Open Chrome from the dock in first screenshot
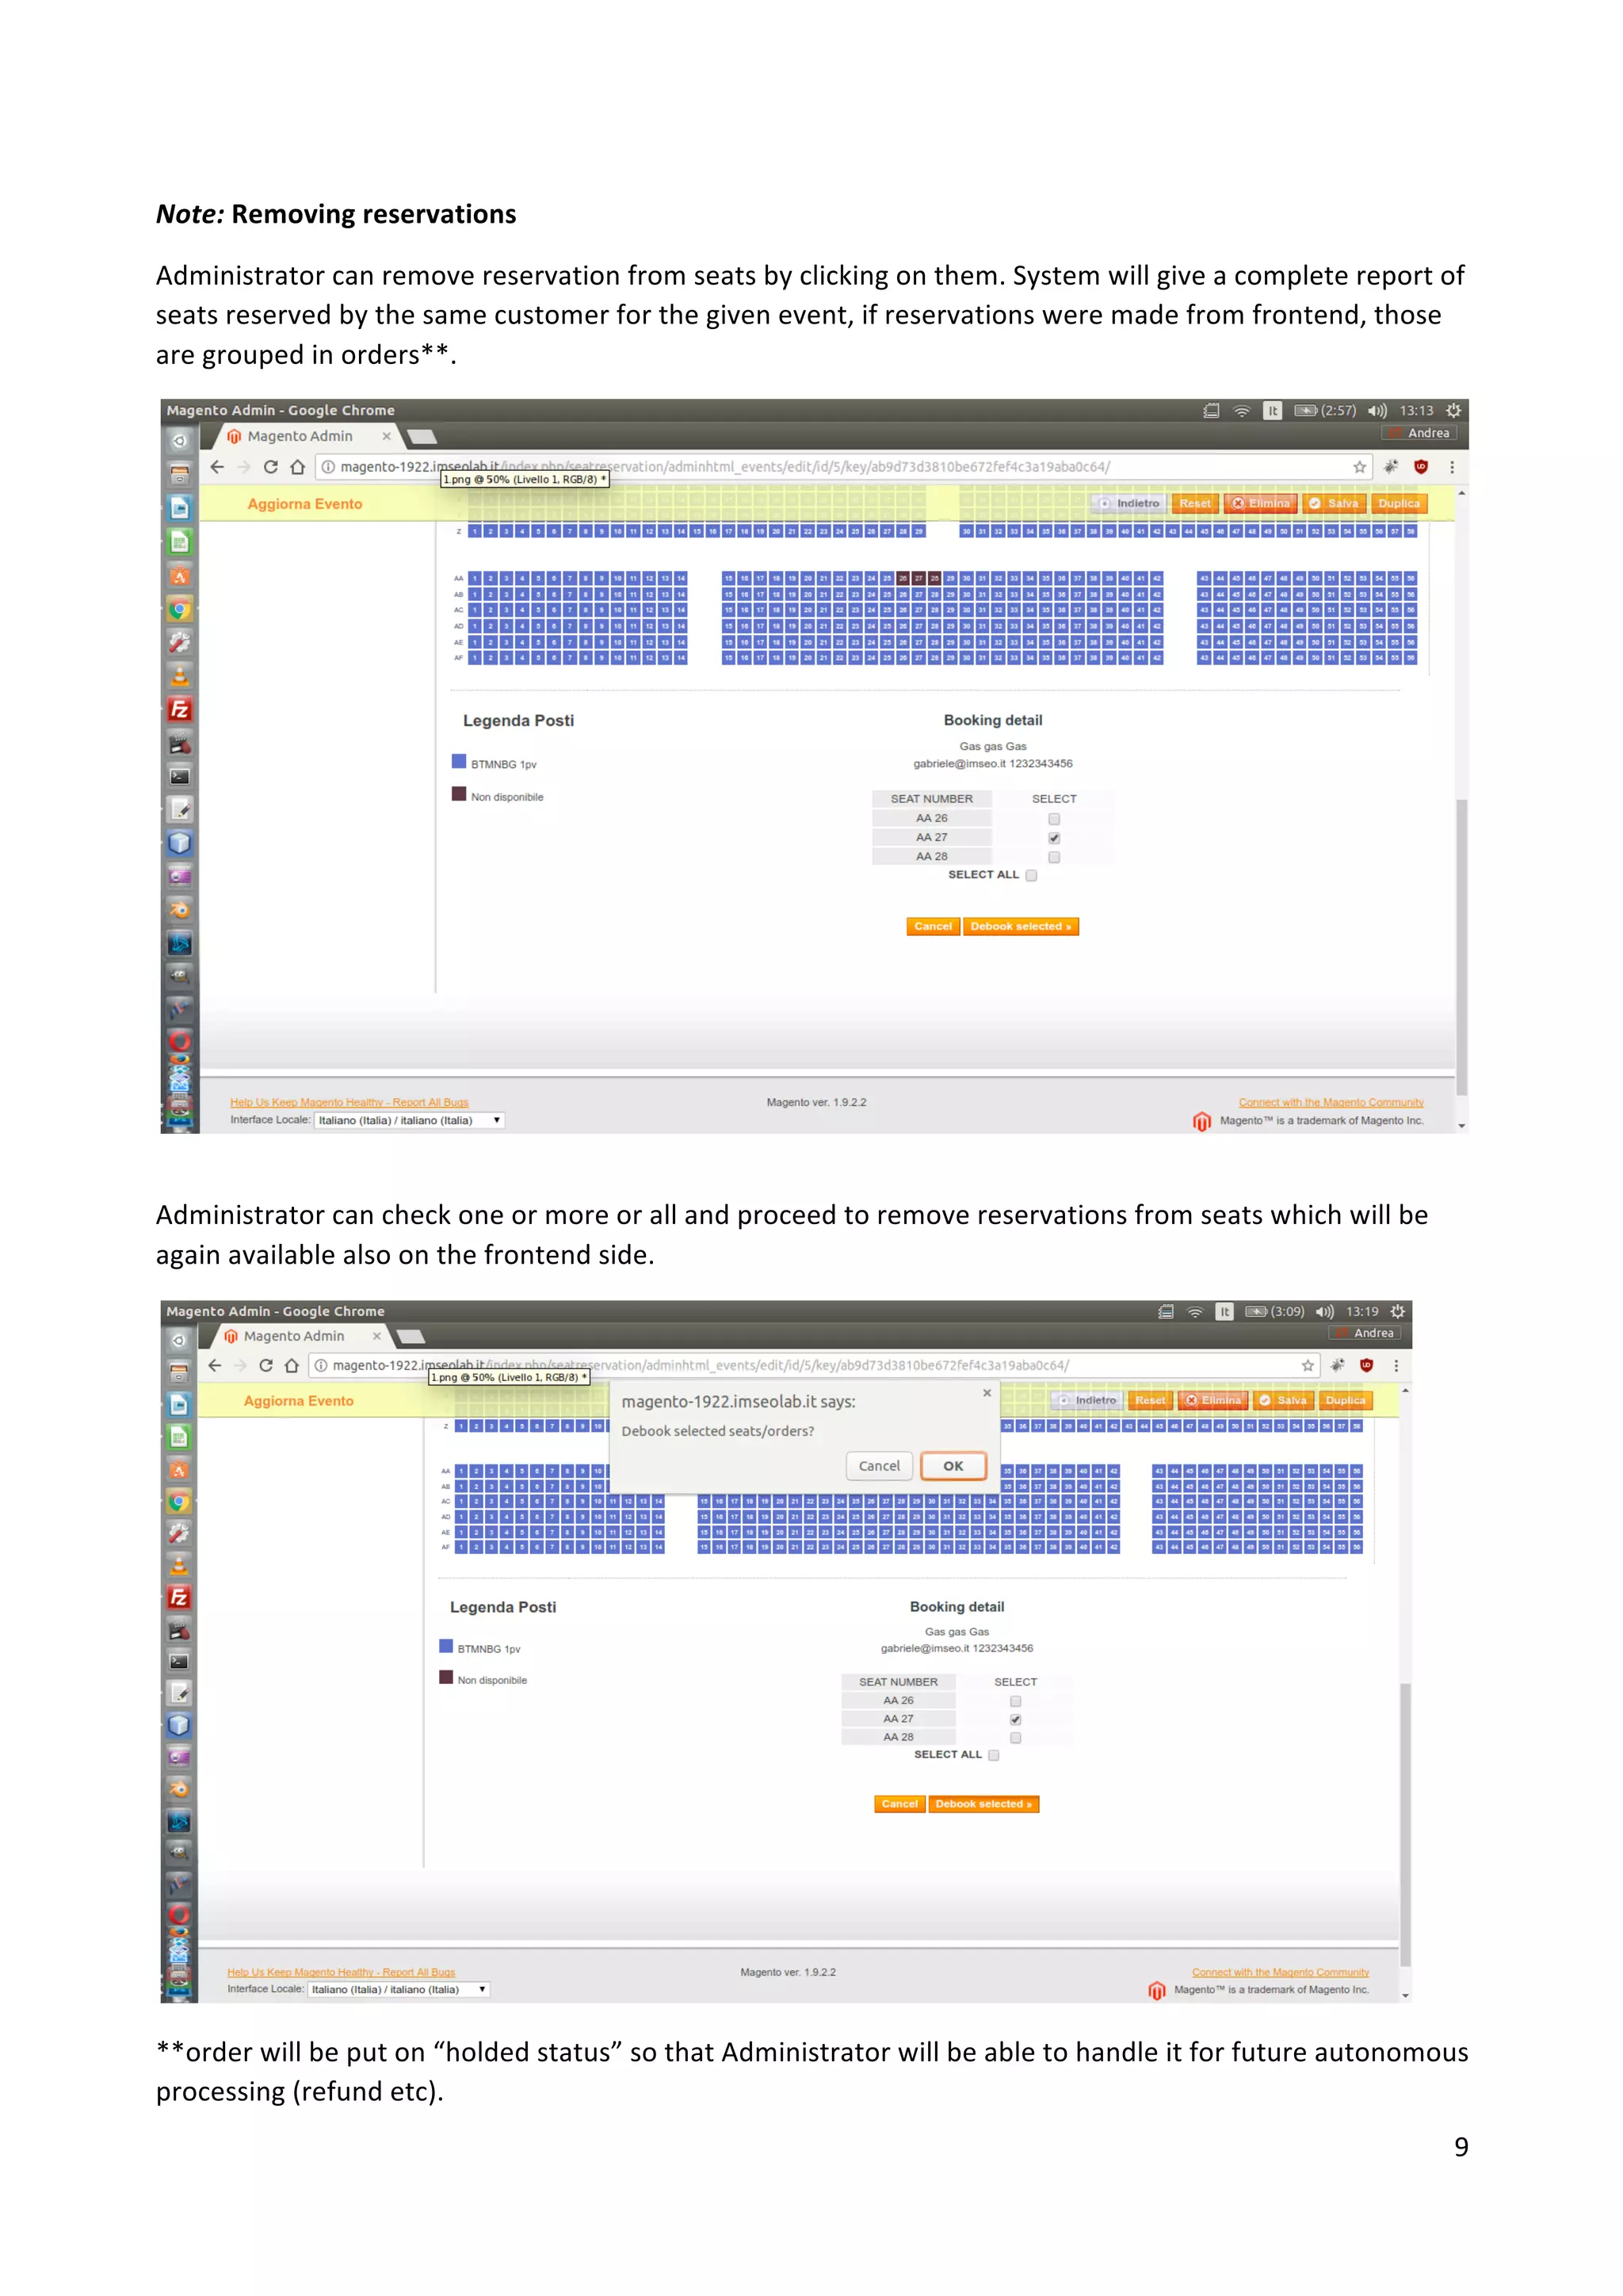The image size is (1623, 2296). 180,609
